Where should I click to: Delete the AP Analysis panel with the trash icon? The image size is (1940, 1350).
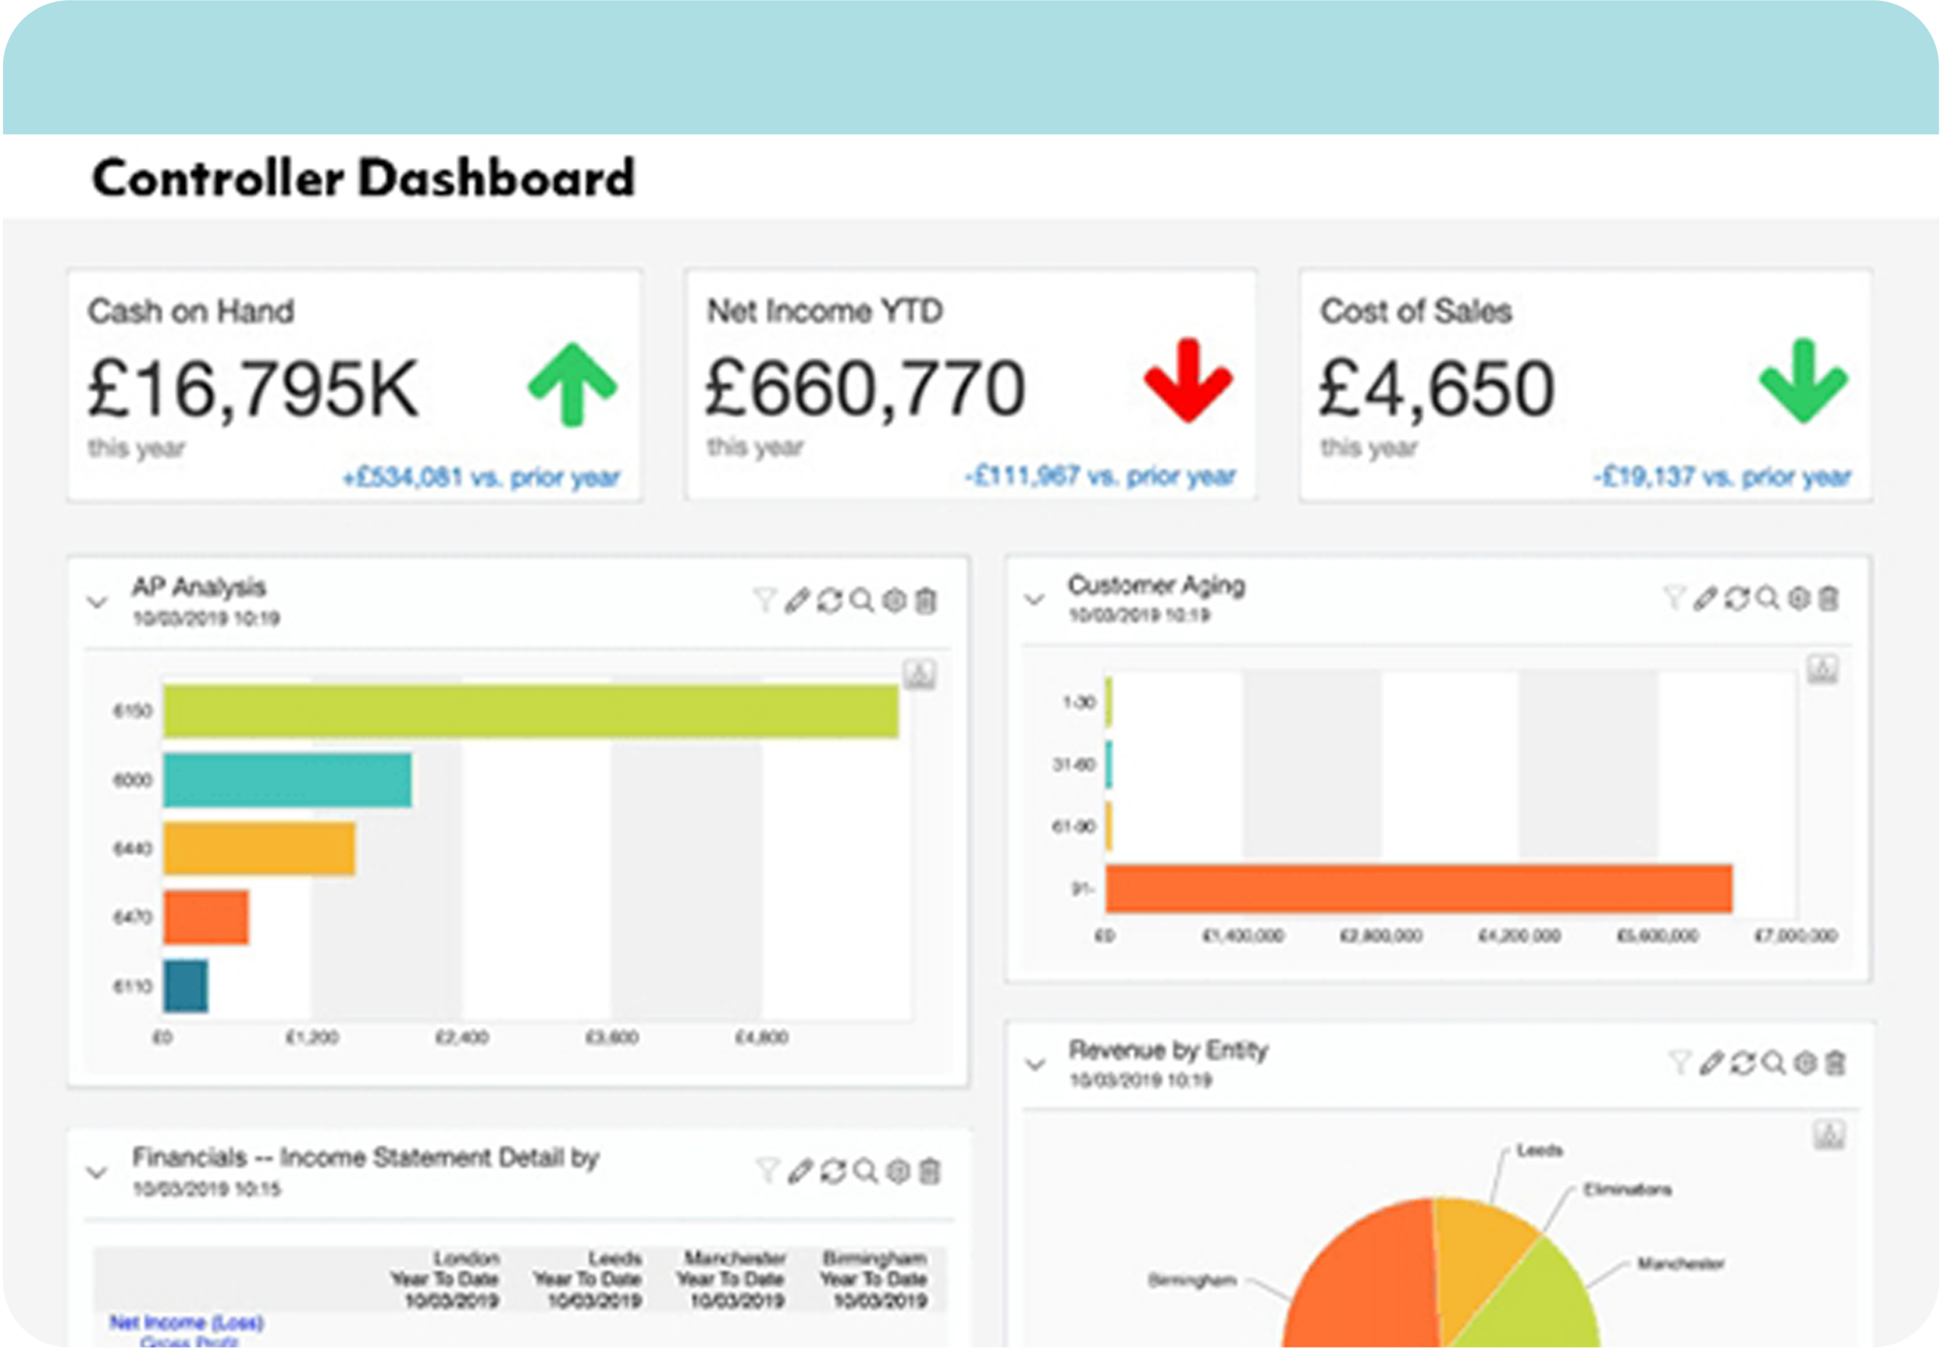coord(927,600)
